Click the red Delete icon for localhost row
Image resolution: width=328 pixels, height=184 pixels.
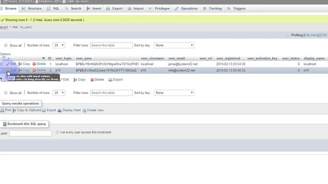point(34,64)
